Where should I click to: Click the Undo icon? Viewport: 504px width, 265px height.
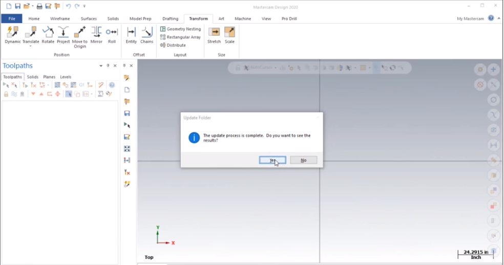click(68, 6)
